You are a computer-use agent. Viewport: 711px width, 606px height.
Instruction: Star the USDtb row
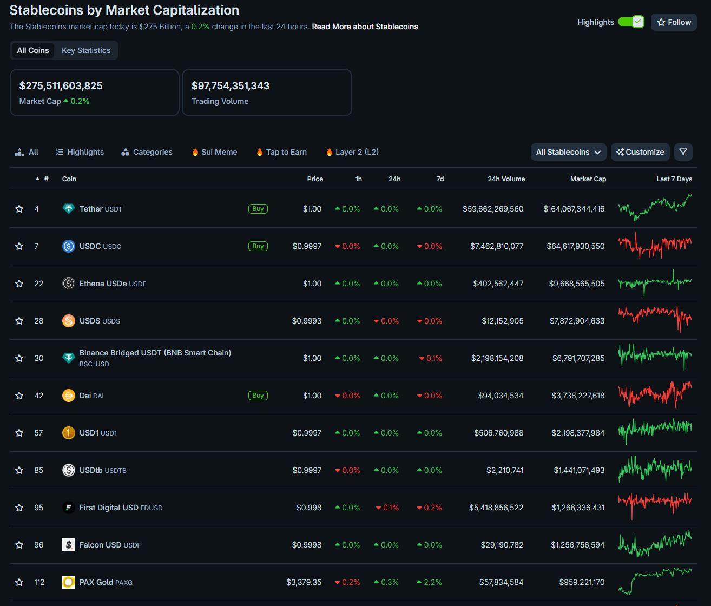[x=19, y=470]
